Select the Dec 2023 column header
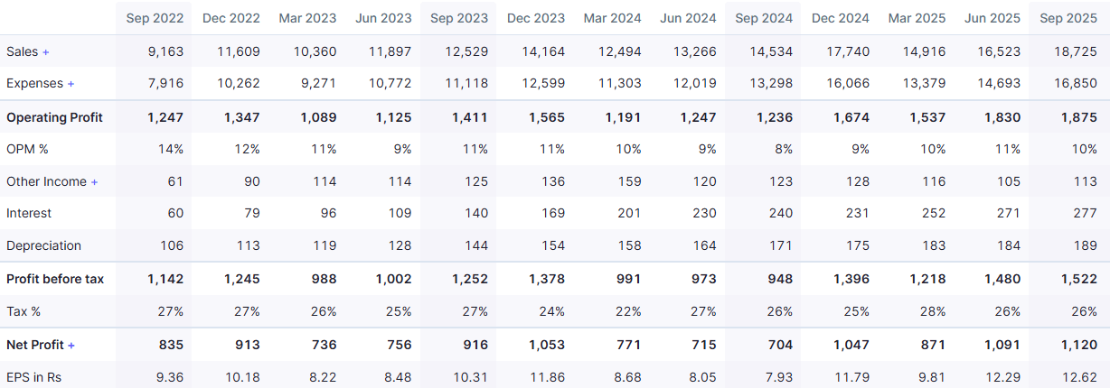The width and height of the screenshot is (1110, 388). pyautogui.click(x=536, y=18)
